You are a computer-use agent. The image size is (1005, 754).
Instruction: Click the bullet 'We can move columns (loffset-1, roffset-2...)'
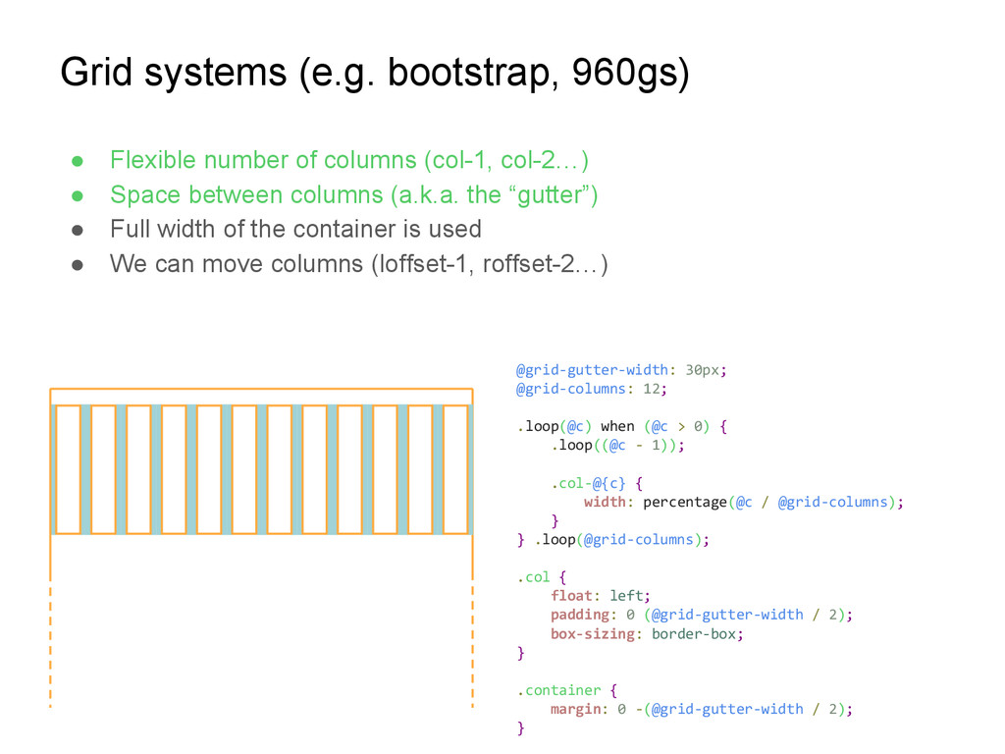(359, 264)
